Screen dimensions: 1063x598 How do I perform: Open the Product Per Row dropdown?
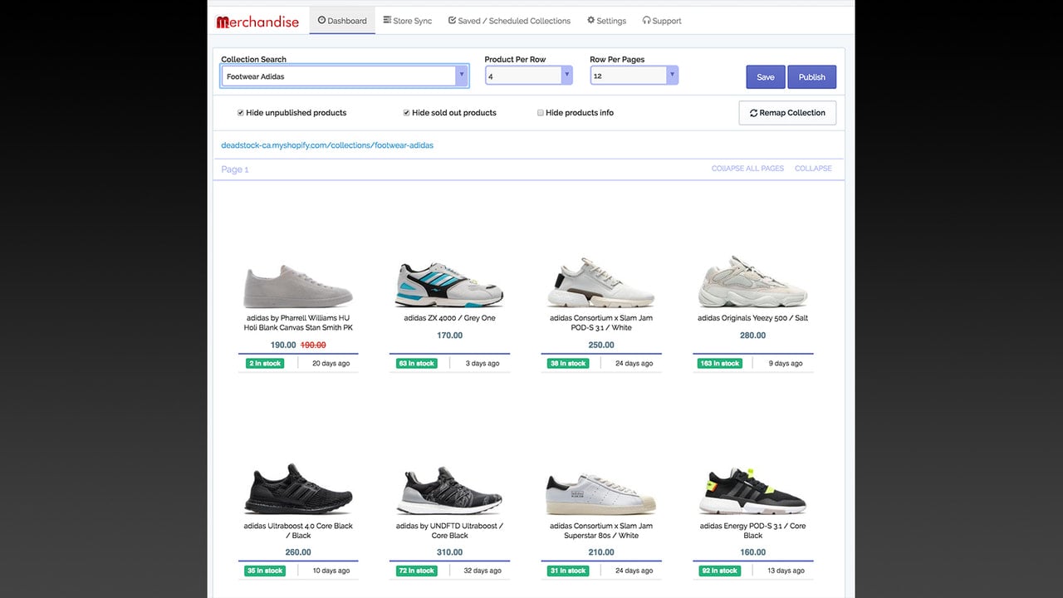pyautogui.click(x=529, y=76)
